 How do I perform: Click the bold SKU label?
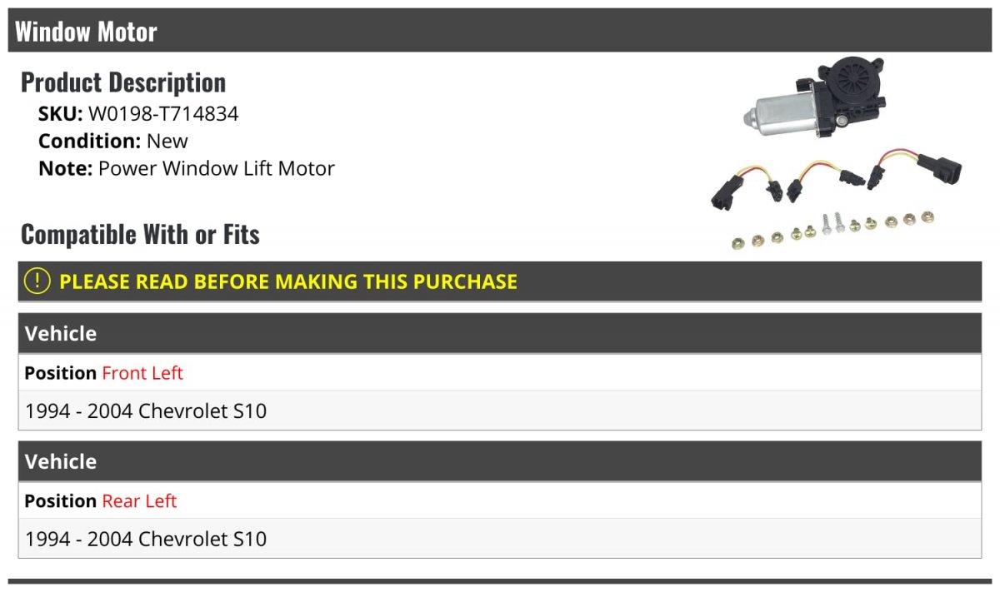pos(61,114)
